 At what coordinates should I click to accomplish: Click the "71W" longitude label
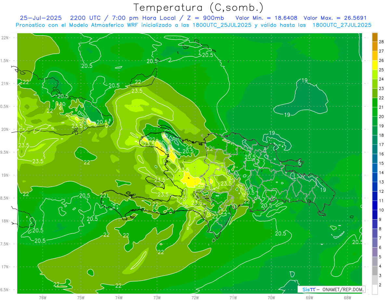click(x=233, y=297)
